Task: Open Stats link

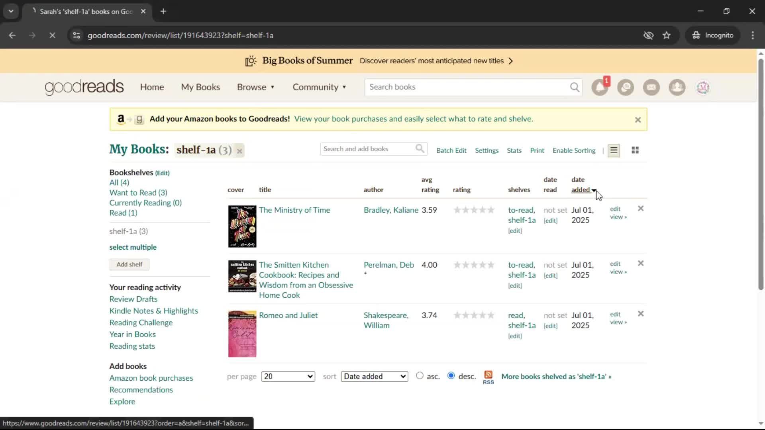Action: point(514,150)
